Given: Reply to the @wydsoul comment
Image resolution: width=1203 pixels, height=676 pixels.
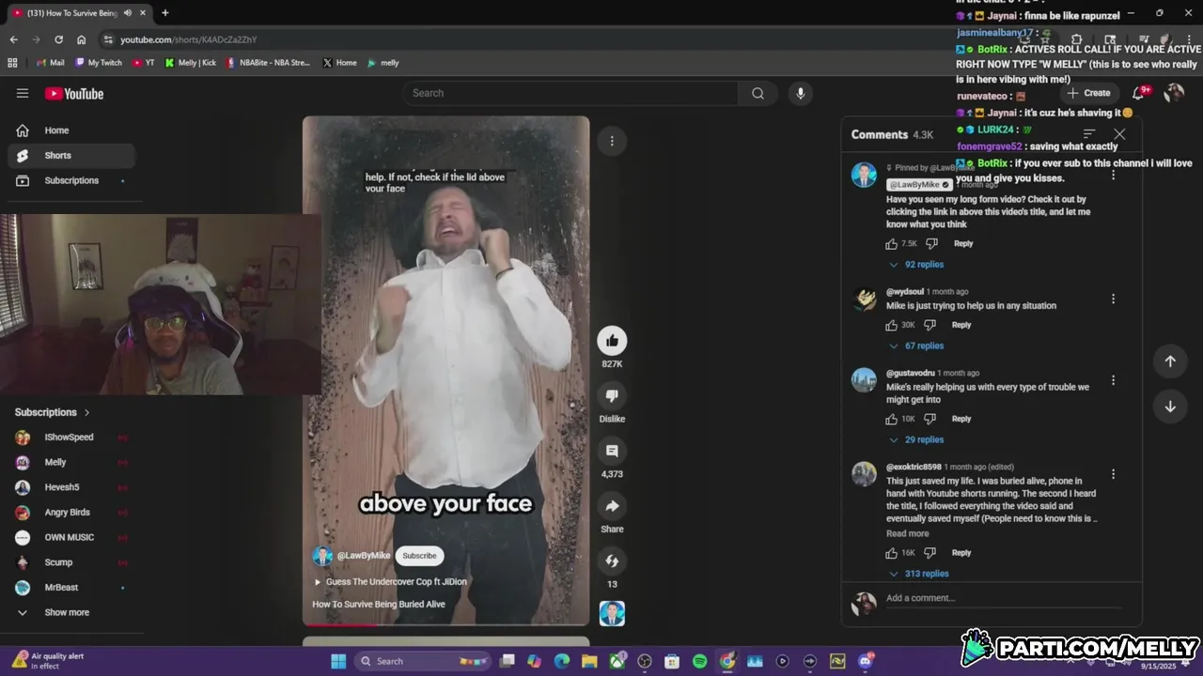Looking at the screenshot, I should (x=961, y=325).
